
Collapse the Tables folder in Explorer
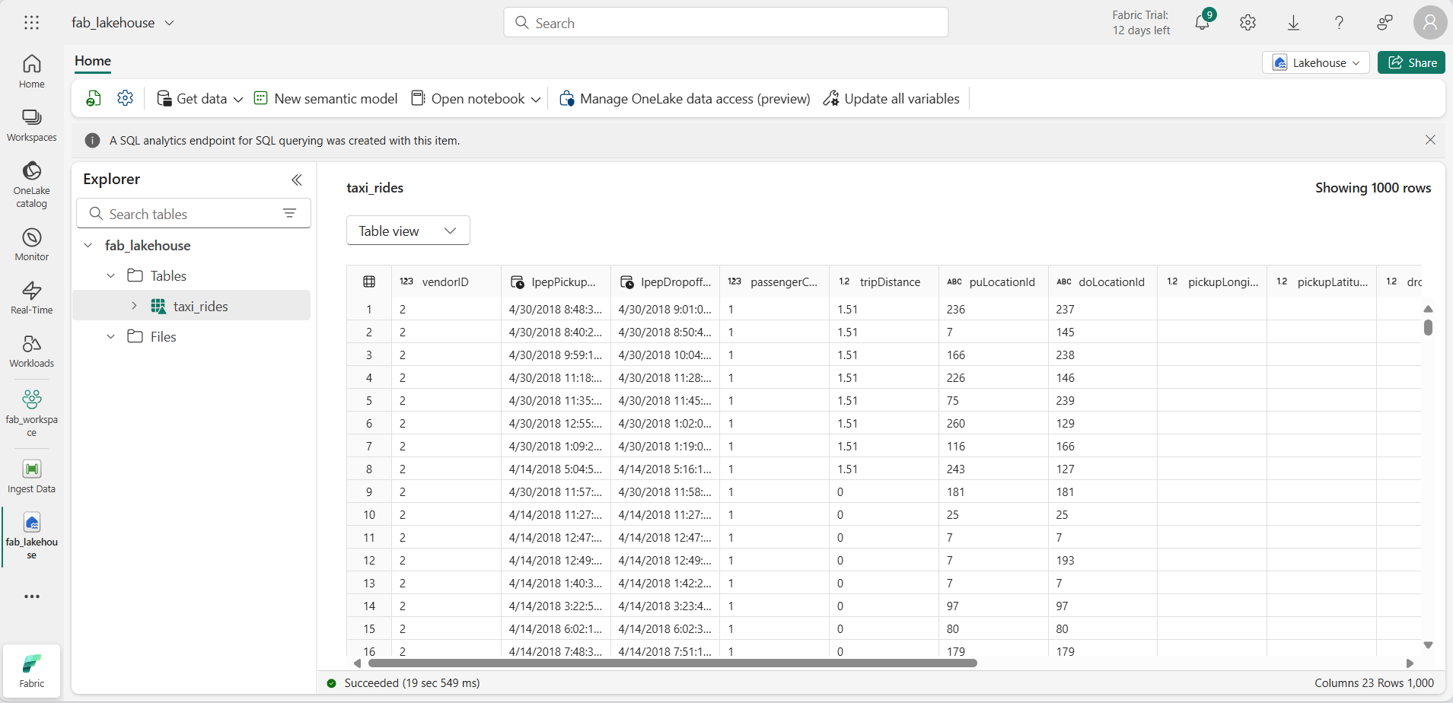click(x=111, y=275)
